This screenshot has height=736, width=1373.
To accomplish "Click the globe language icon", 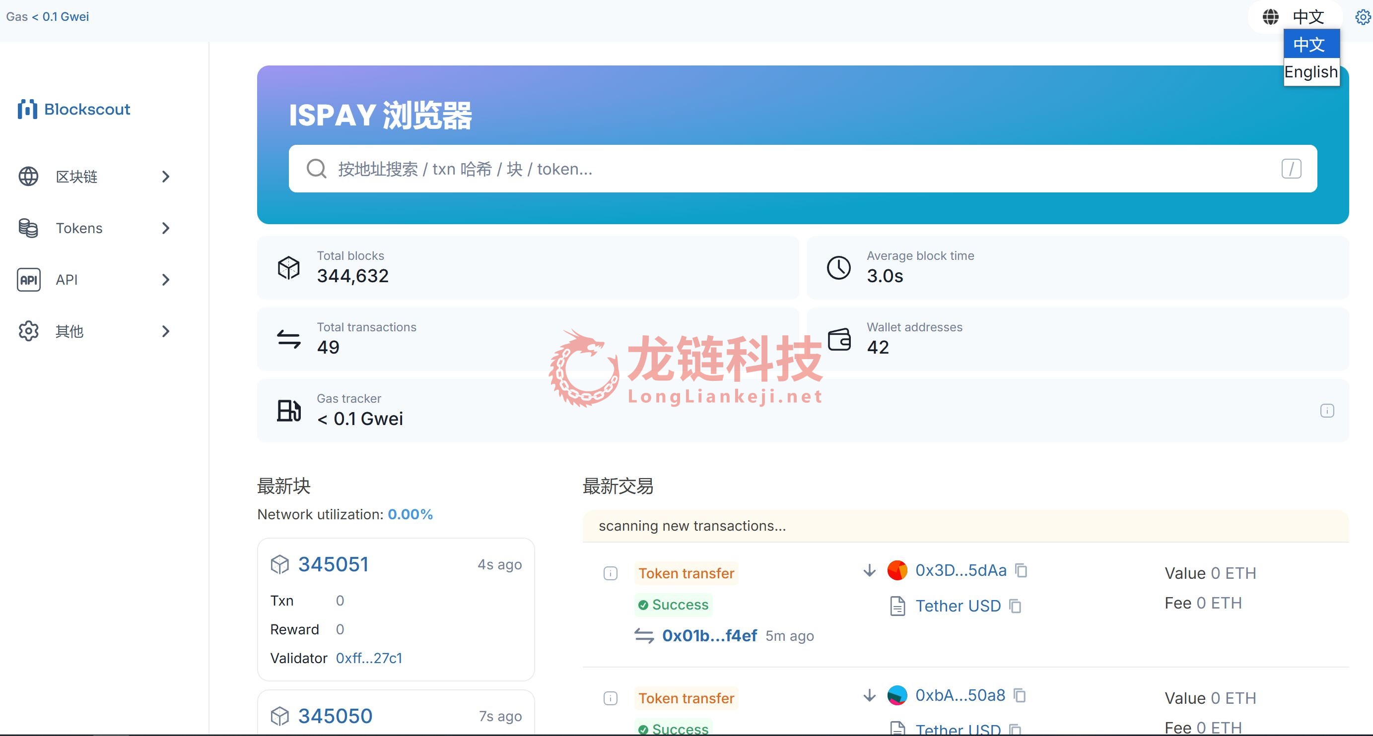I will (1270, 17).
